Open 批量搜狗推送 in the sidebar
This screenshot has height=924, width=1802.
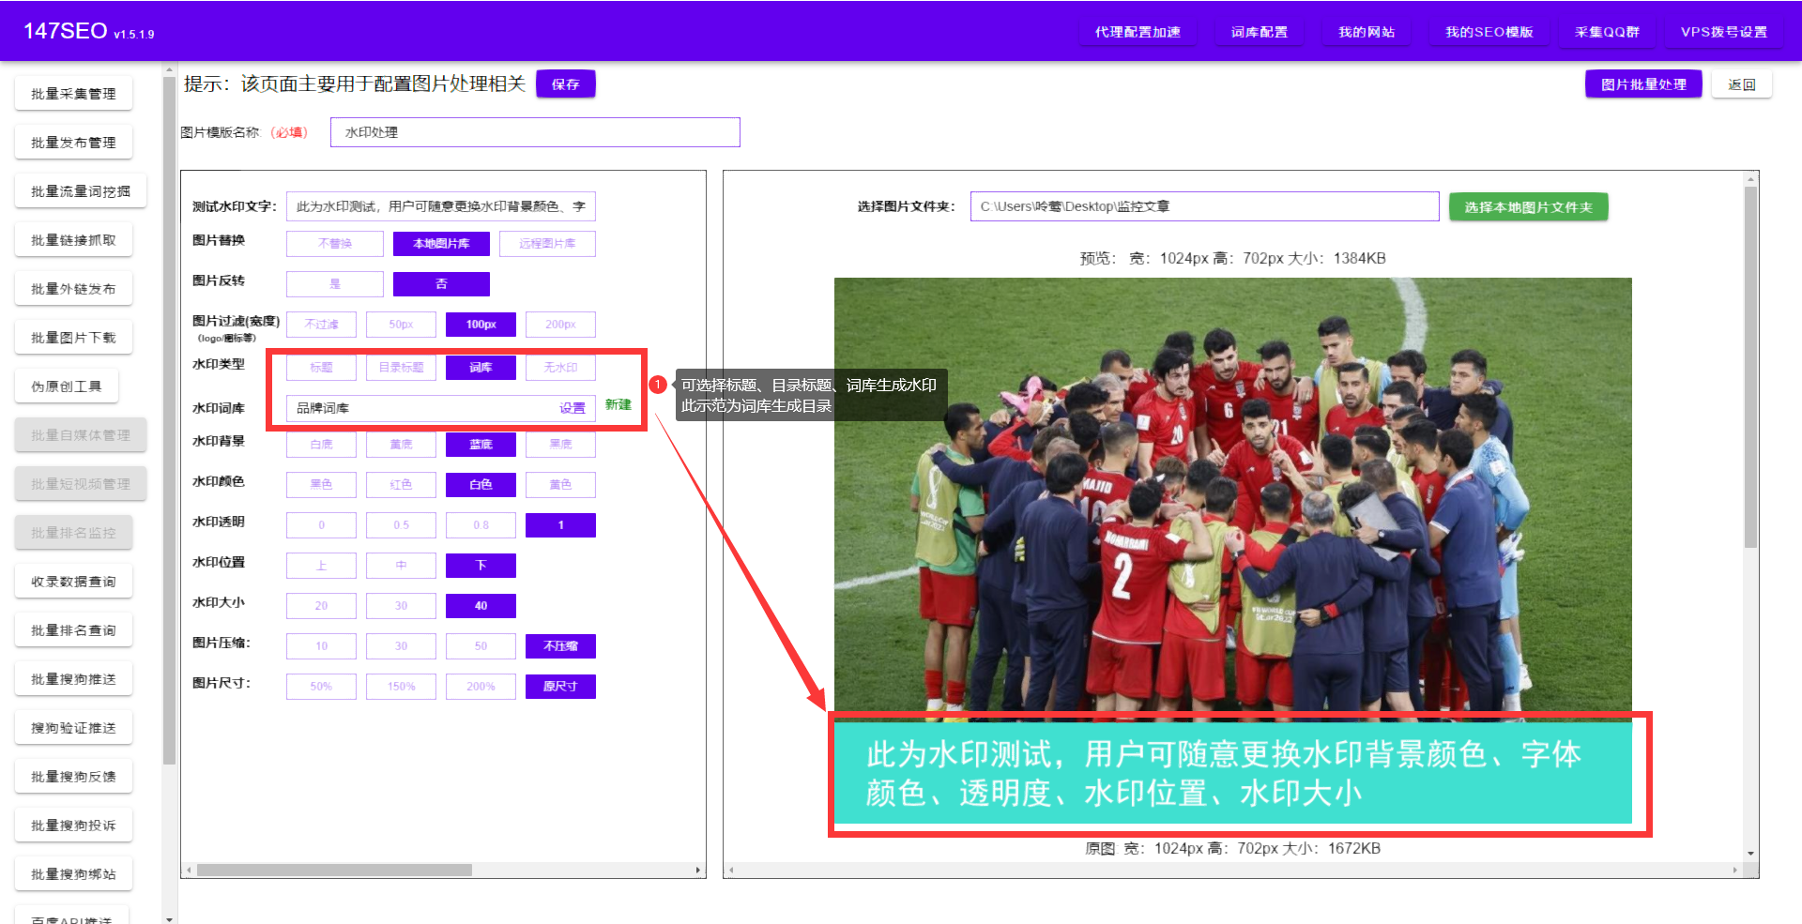click(73, 679)
